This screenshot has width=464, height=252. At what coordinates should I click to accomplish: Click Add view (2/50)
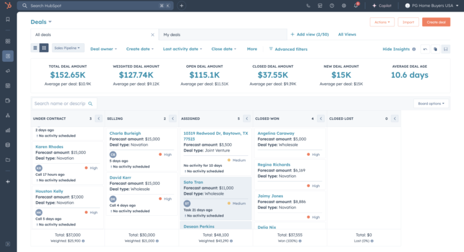click(x=309, y=34)
